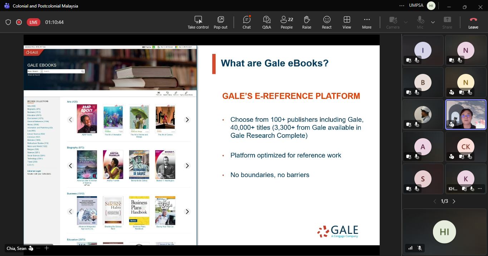Viewport: 488px width, 256px height.
Task: Click the Teams logo in title bar
Action: pyautogui.click(x=6, y=6)
